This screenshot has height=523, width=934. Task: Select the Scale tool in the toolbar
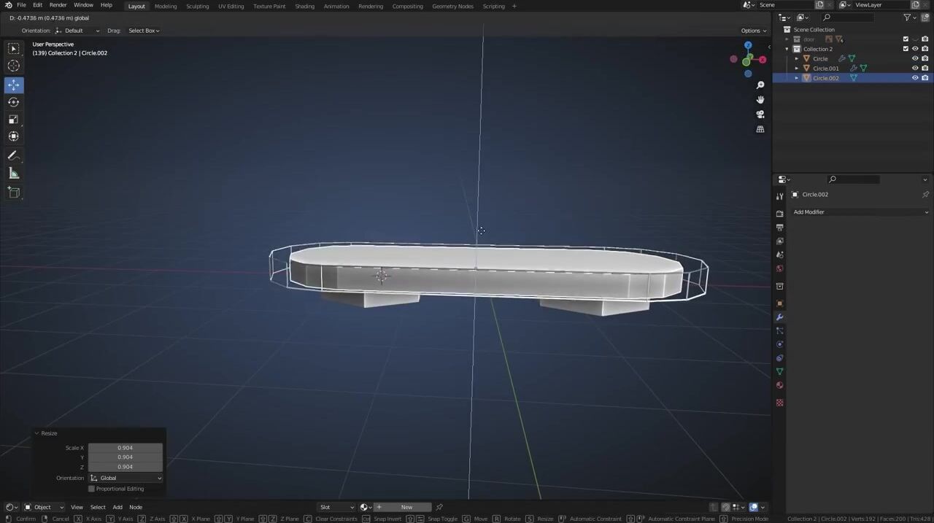coord(13,120)
